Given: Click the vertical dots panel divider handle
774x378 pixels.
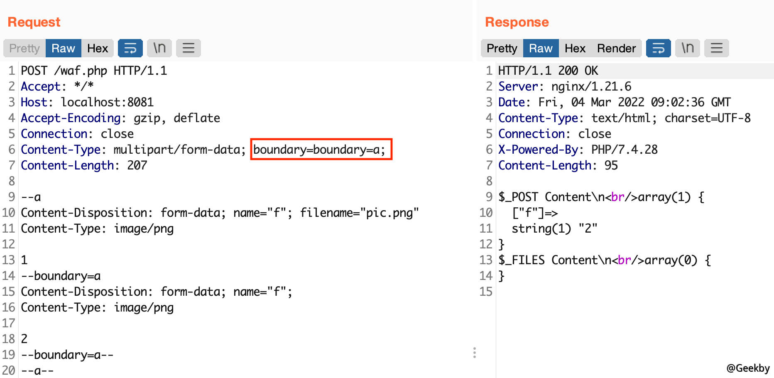Looking at the screenshot, I should (474, 353).
